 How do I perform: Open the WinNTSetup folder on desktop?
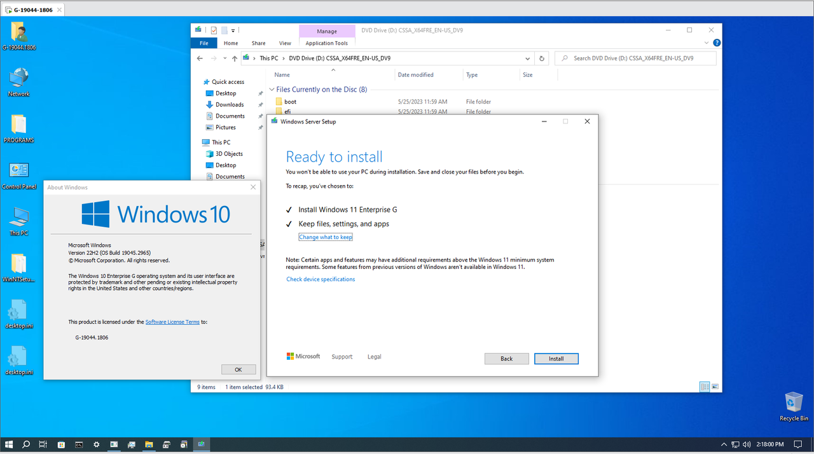coord(18,268)
